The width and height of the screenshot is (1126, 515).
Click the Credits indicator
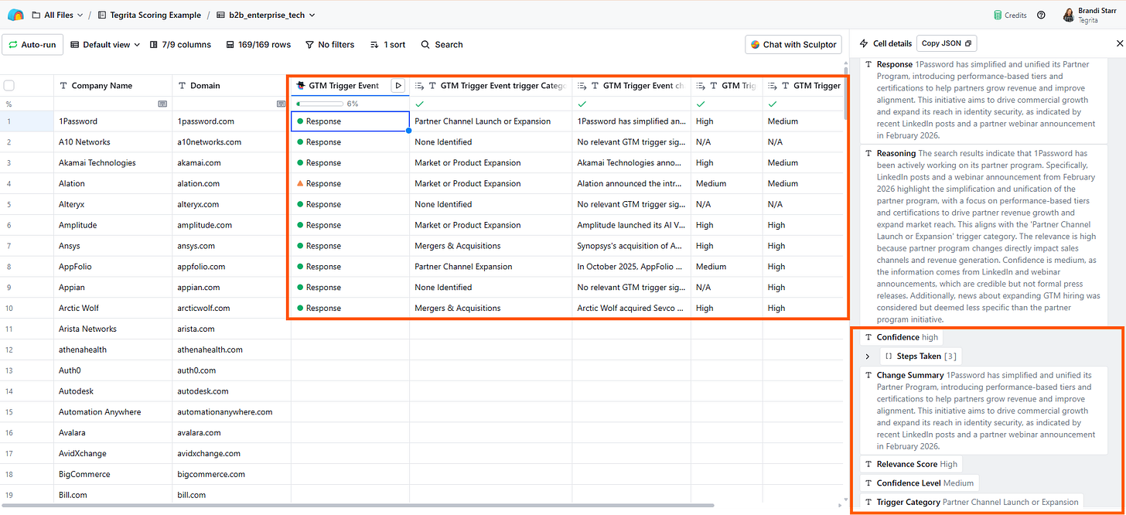click(1010, 15)
